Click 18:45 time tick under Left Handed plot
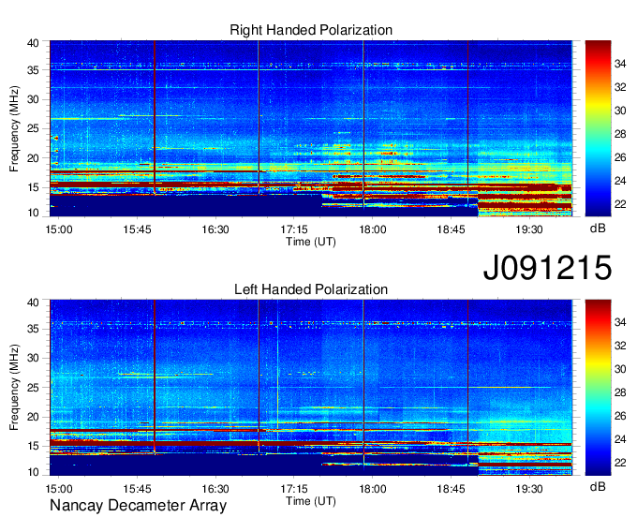This screenshot has height=517, width=637. tap(451, 489)
